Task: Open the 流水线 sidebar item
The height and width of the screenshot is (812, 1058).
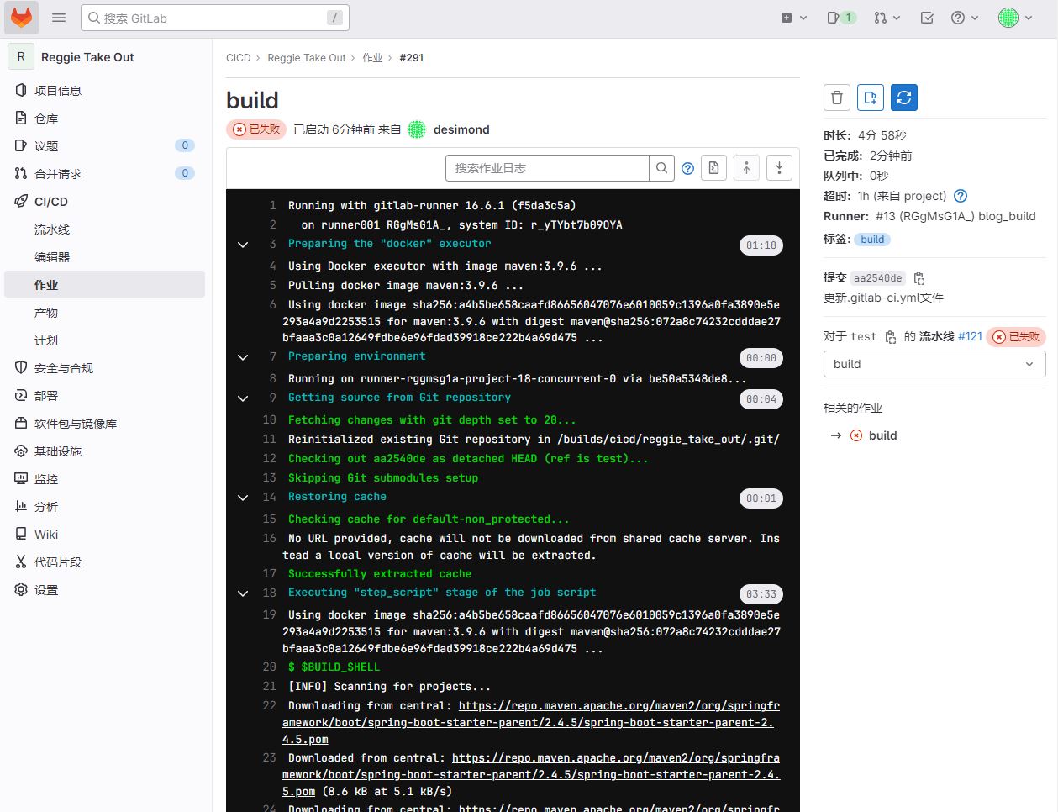Action: (x=52, y=229)
